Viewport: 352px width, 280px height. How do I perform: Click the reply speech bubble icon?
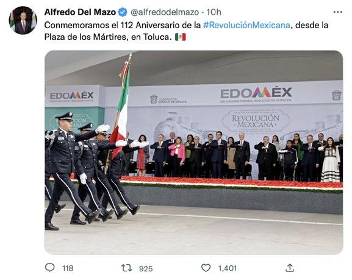49,268
